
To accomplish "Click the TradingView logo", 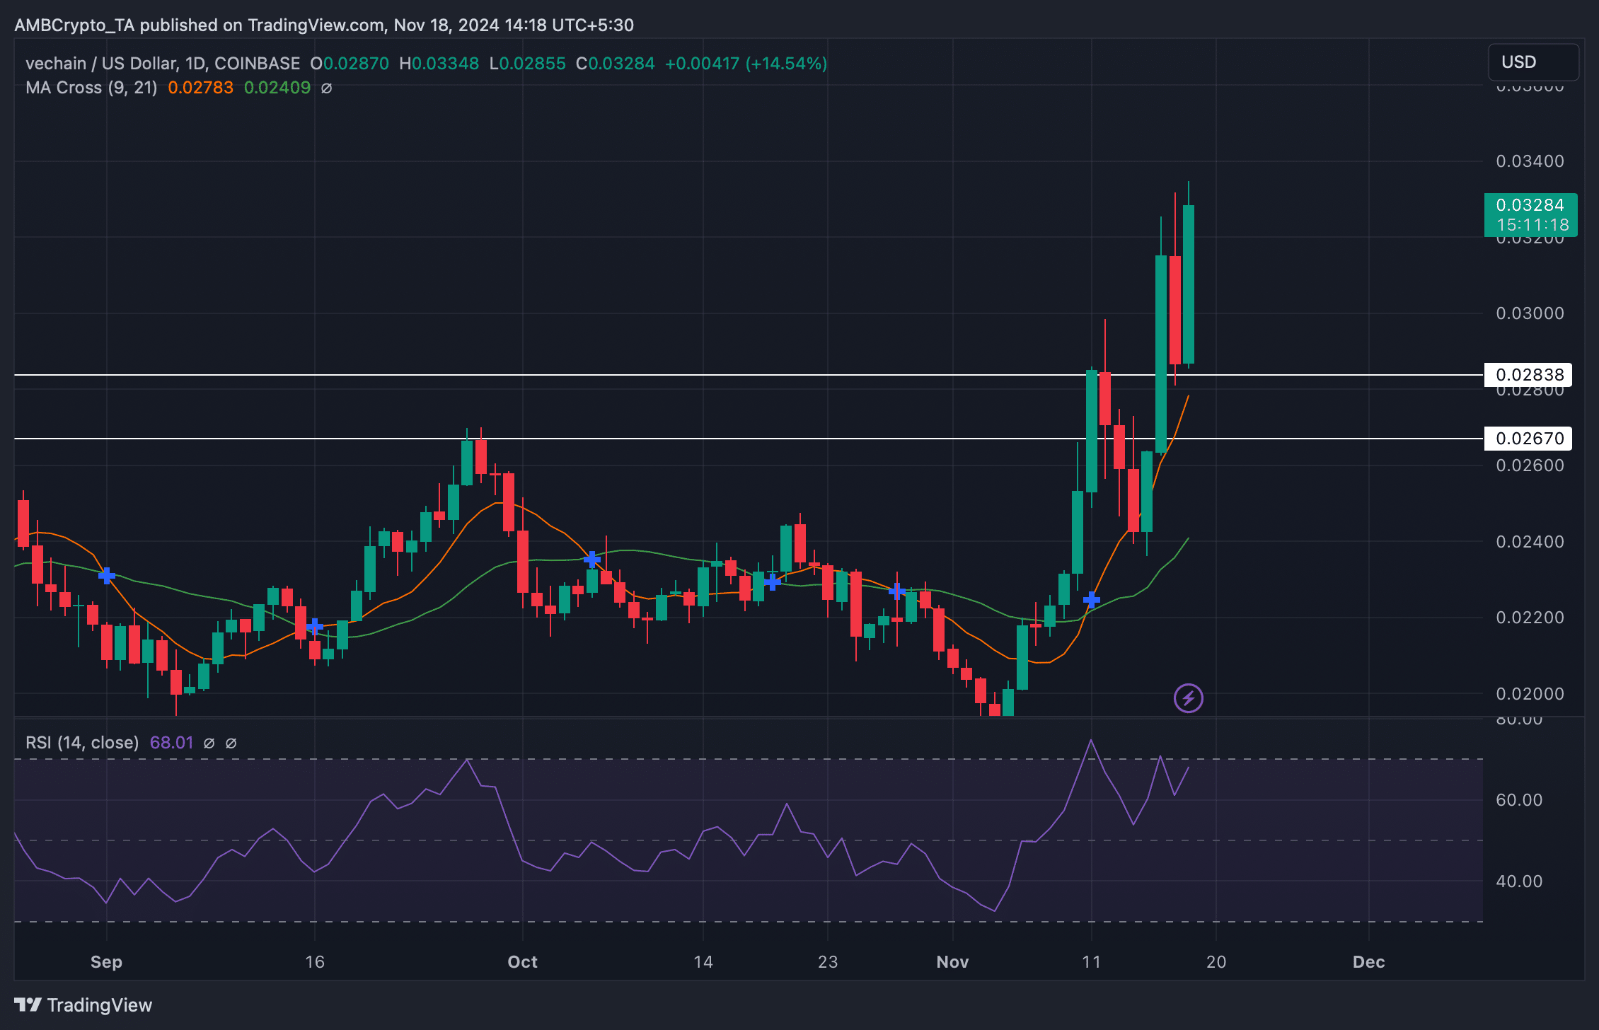I will 83,1005.
